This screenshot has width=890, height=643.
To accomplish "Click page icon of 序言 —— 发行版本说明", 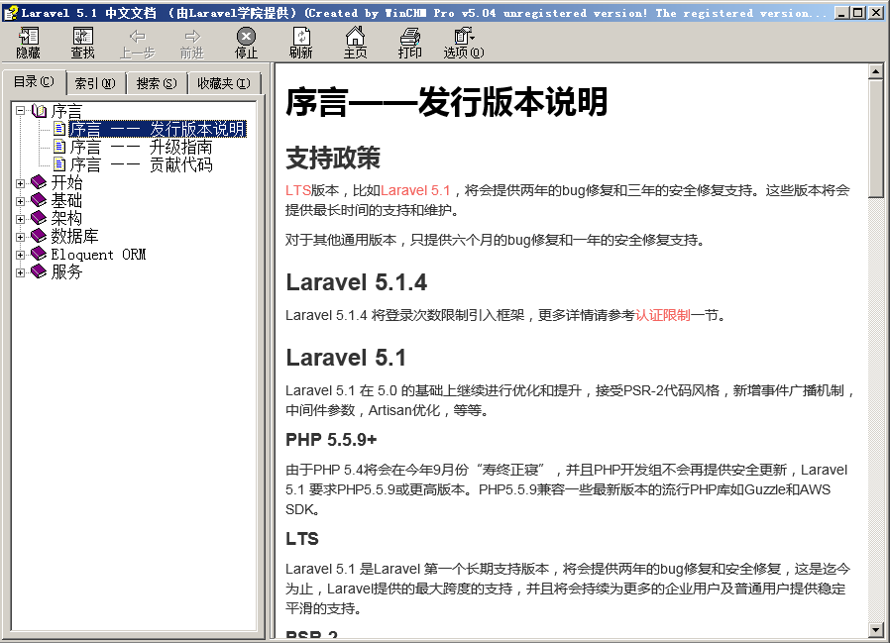I will [59, 128].
